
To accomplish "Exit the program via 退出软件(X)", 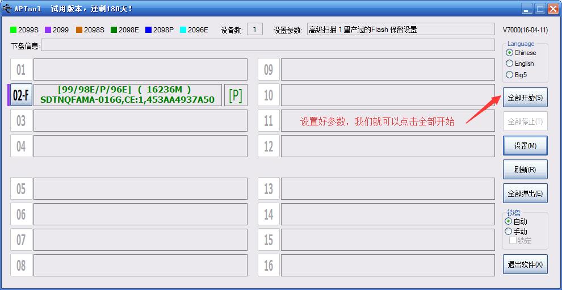I will click(x=525, y=264).
